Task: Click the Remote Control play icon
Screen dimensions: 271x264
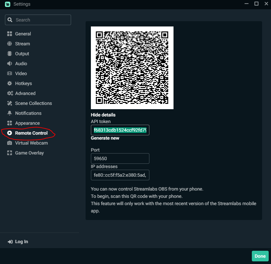Action: [10, 133]
